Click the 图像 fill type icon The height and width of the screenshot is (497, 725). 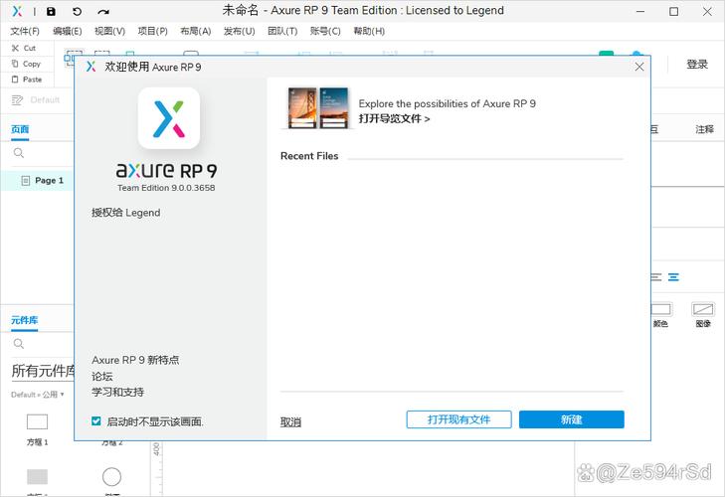click(x=703, y=309)
